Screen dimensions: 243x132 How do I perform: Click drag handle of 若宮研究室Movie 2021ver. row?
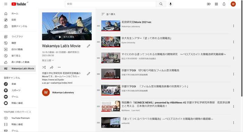coord(98,26)
